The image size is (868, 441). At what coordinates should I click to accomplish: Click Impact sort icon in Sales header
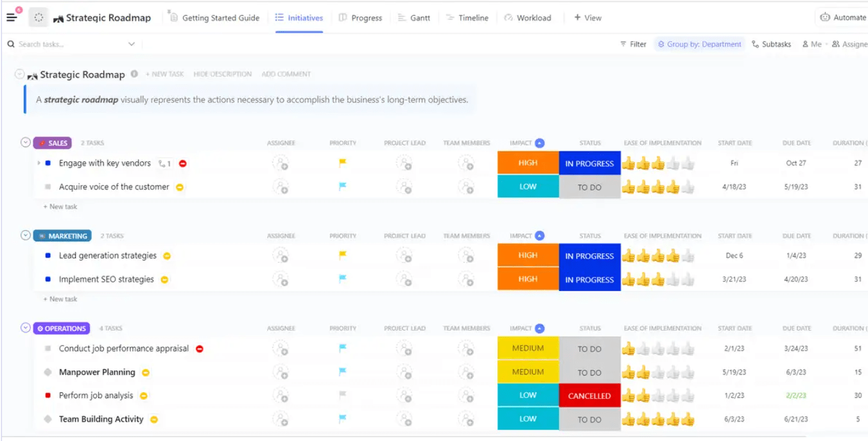539,143
